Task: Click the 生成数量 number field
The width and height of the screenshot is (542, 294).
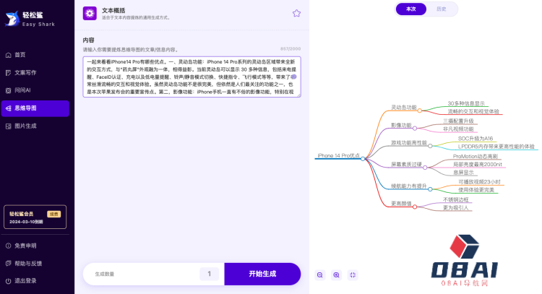Action: (x=209, y=274)
